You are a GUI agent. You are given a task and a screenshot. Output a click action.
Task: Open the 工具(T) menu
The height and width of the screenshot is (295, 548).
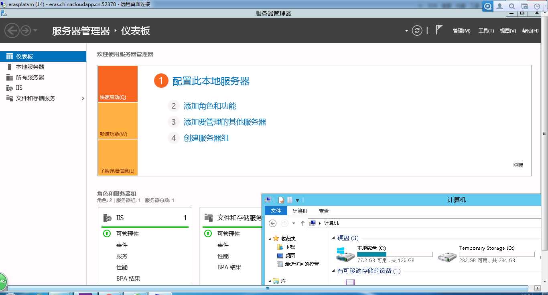click(x=486, y=31)
